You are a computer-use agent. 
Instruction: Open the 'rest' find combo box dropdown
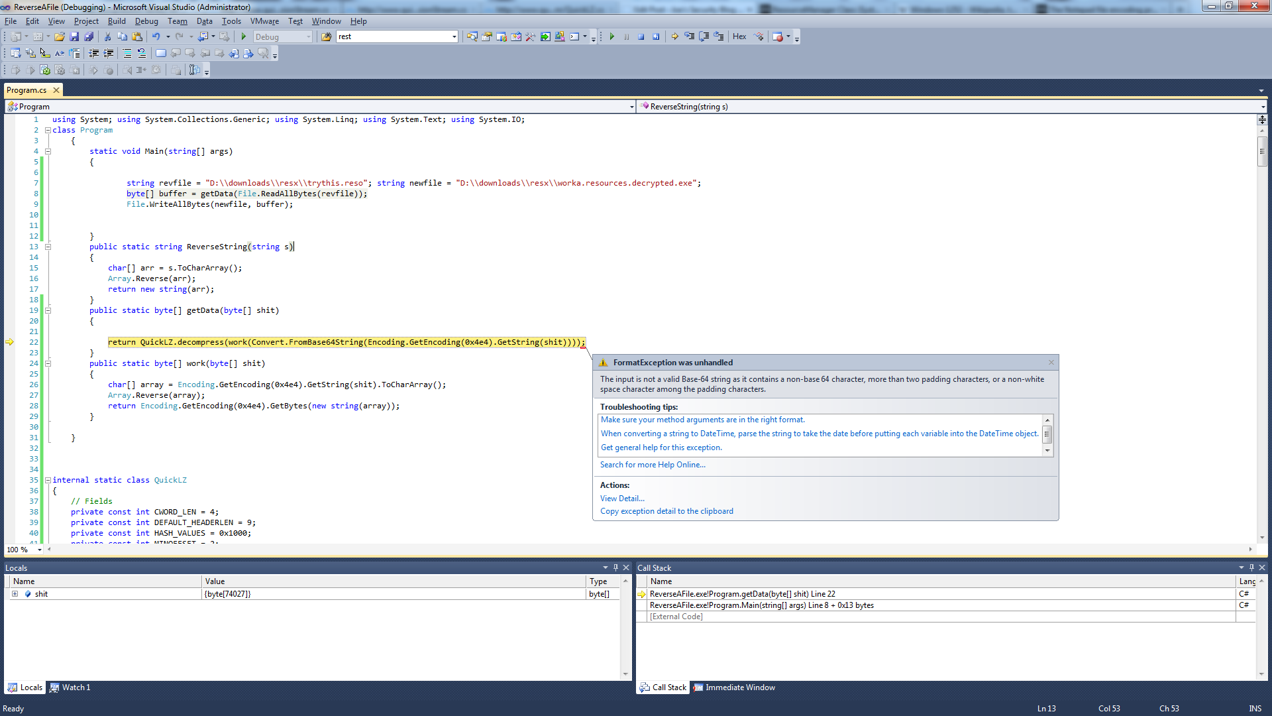point(454,36)
